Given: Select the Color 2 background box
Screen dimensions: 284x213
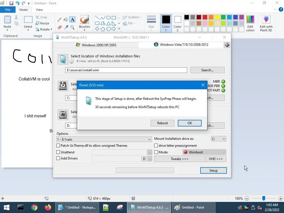Looking at the screenshot, I should click(x=177, y=23).
